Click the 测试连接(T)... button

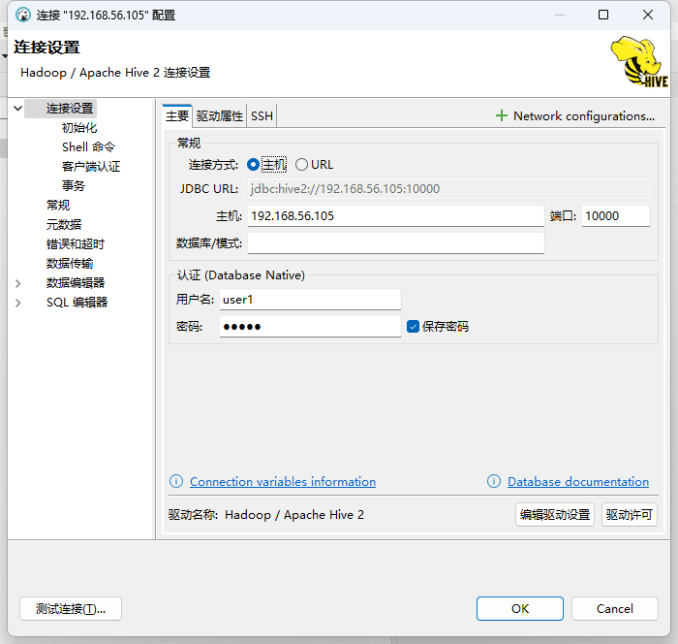click(x=71, y=608)
